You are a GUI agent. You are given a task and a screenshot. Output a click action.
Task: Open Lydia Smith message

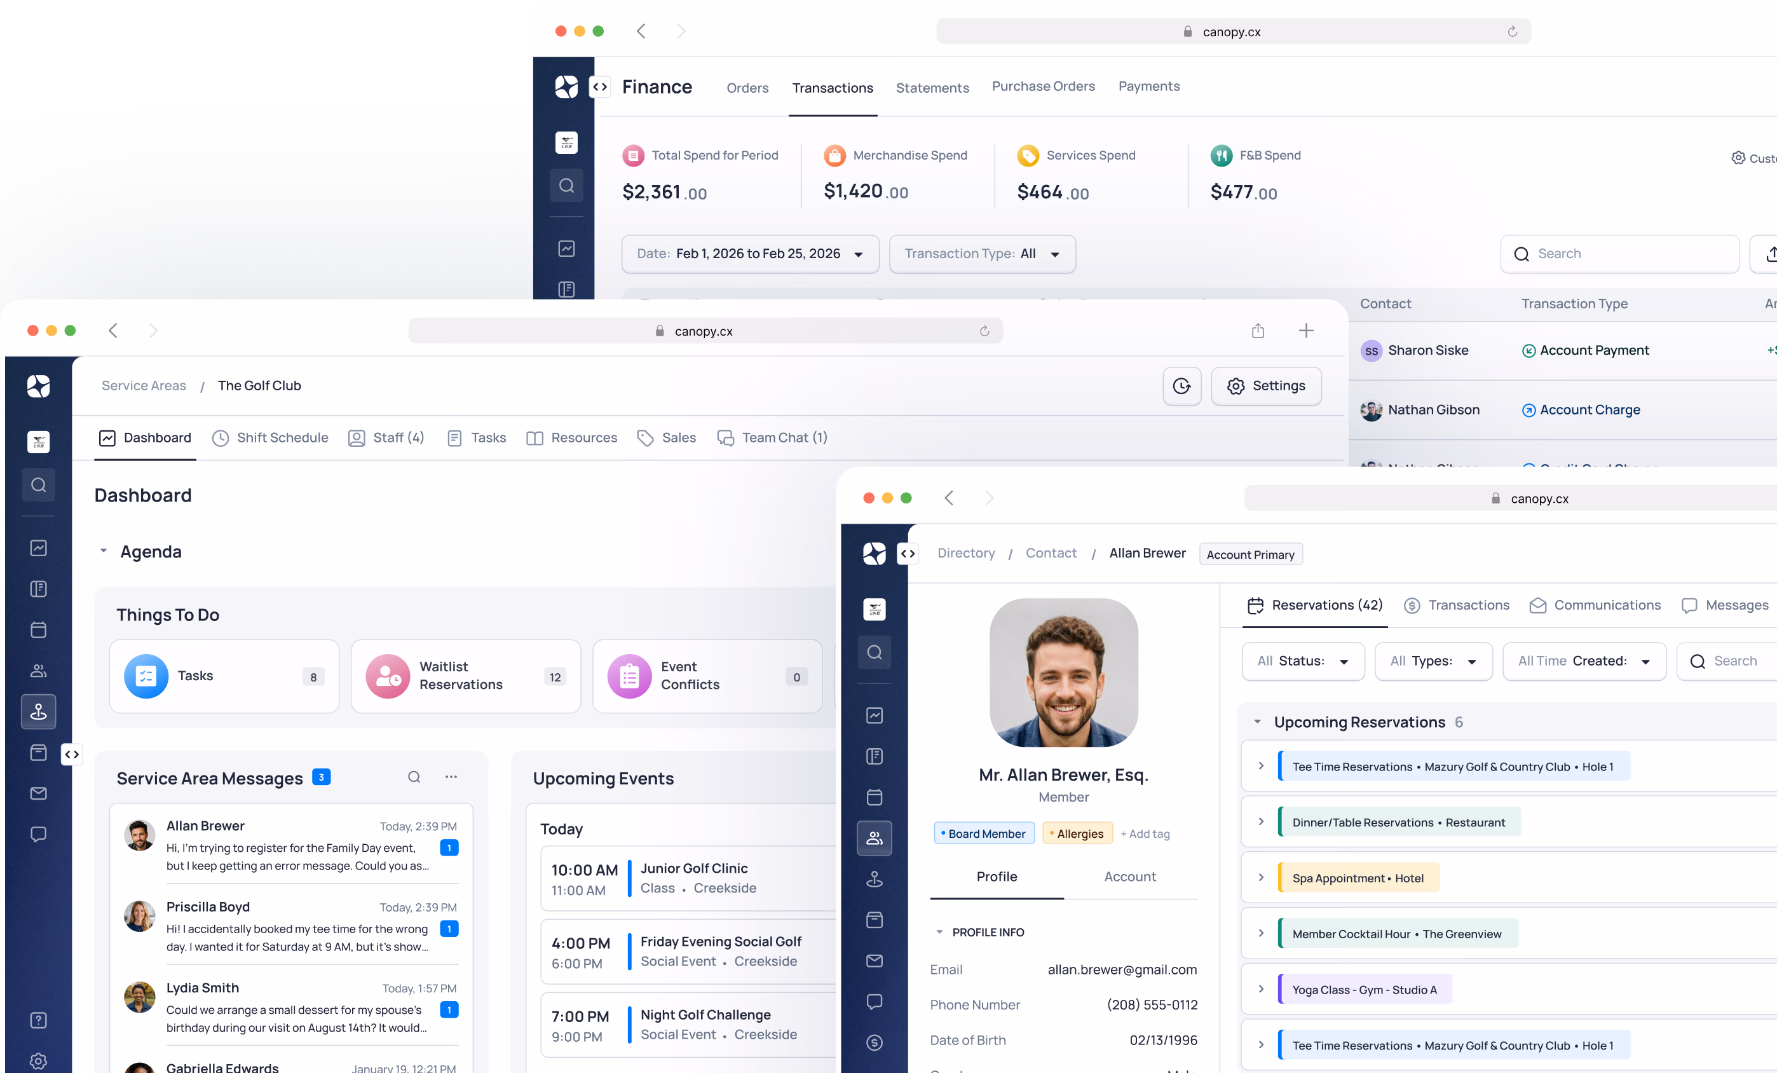(291, 1007)
